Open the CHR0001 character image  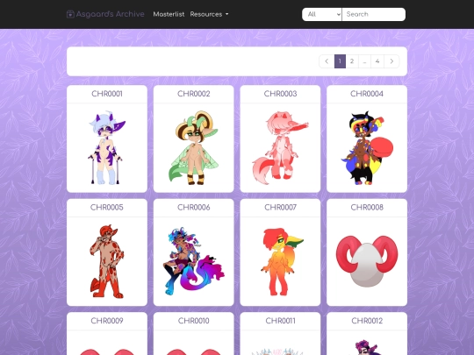(x=107, y=148)
